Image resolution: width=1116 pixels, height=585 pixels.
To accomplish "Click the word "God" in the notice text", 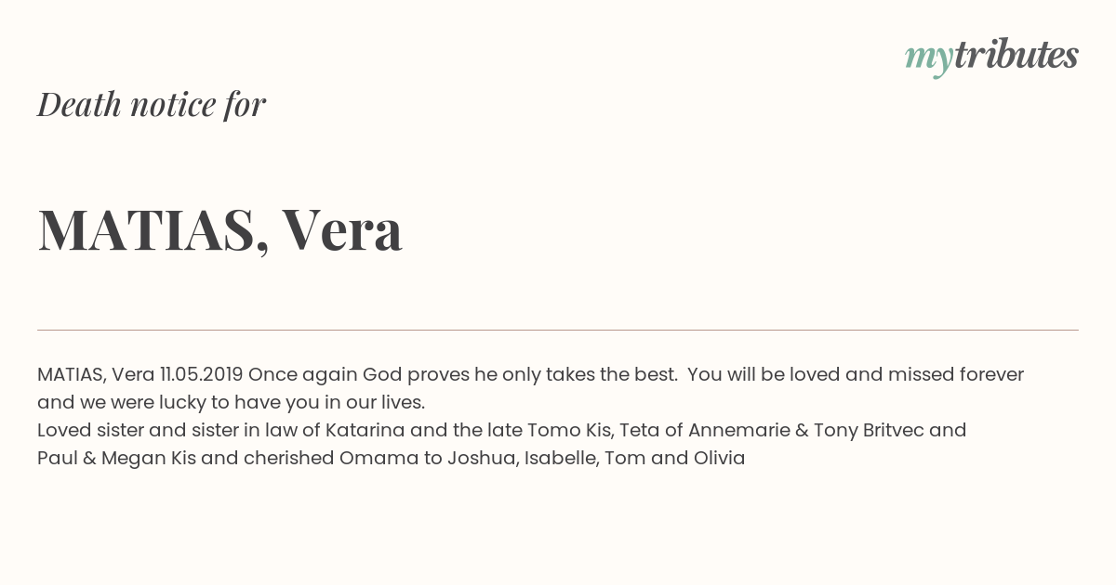I will click(382, 374).
